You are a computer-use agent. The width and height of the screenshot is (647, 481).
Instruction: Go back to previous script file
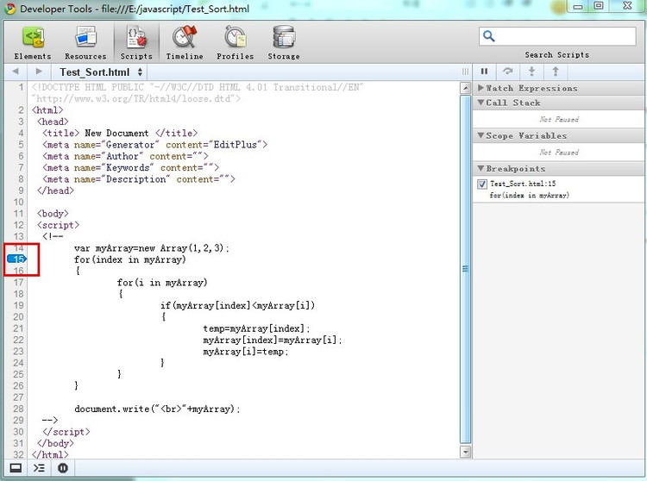pos(16,72)
